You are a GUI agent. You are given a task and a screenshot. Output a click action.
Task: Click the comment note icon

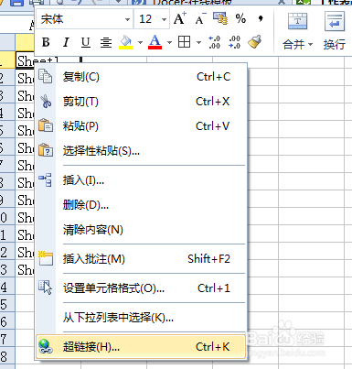[46, 258]
